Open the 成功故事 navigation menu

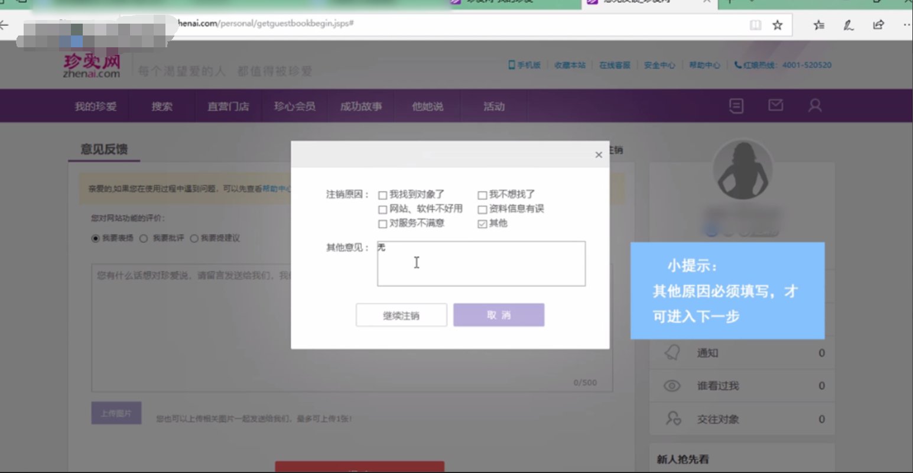361,106
